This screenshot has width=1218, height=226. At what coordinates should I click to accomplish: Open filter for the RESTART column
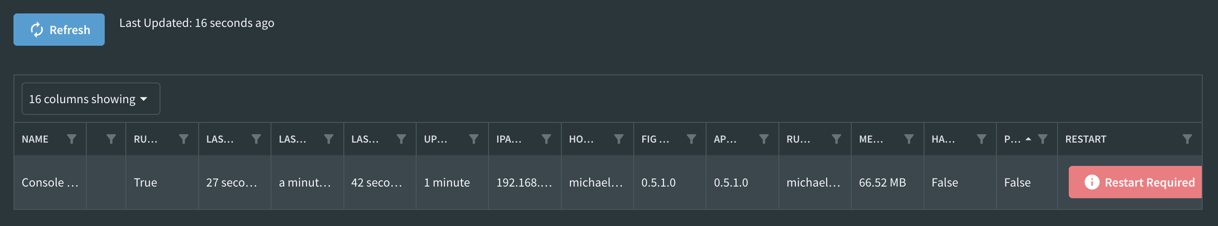click(1187, 139)
